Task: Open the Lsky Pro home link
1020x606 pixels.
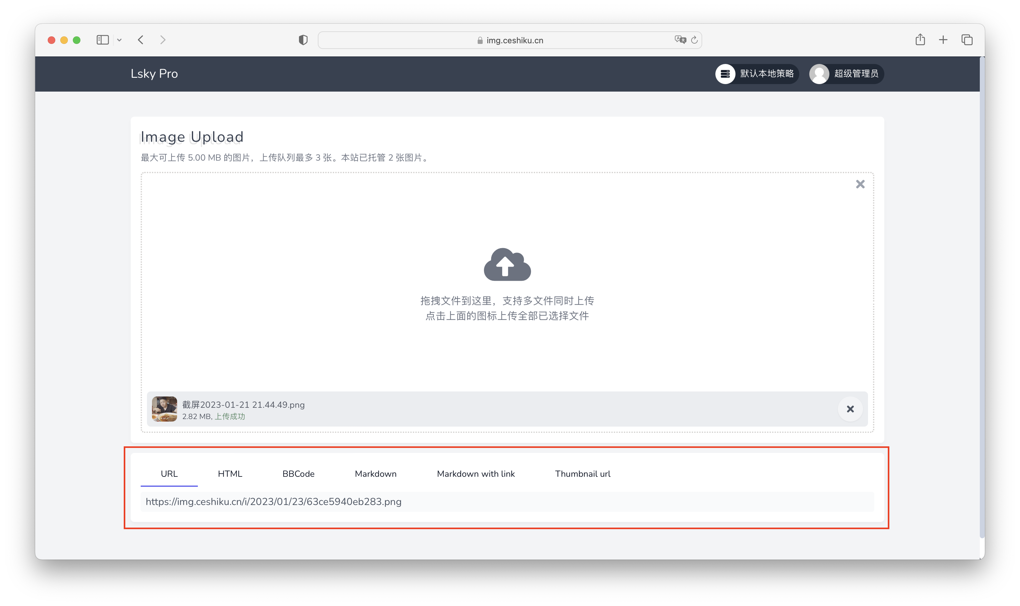Action: [x=154, y=74]
